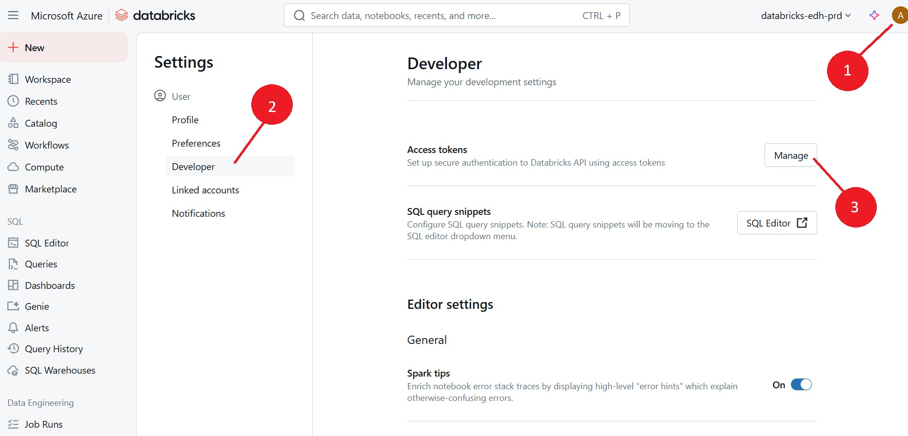Open the user avatar A menu
Screen dimensions: 908x436
point(900,16)
